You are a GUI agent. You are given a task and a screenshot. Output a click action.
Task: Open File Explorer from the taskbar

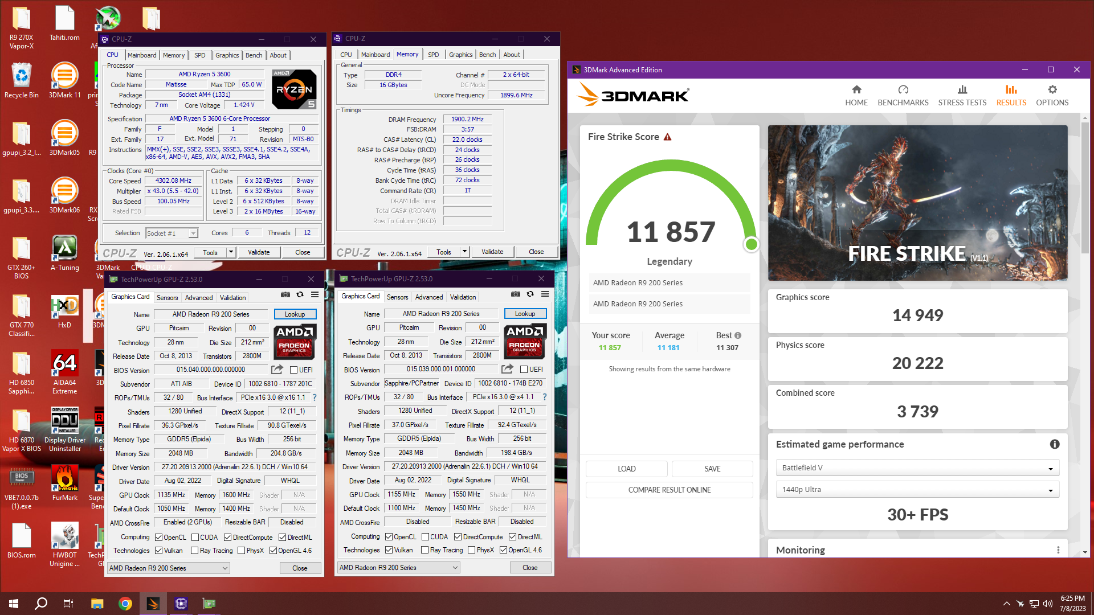[x=97, y=604]
